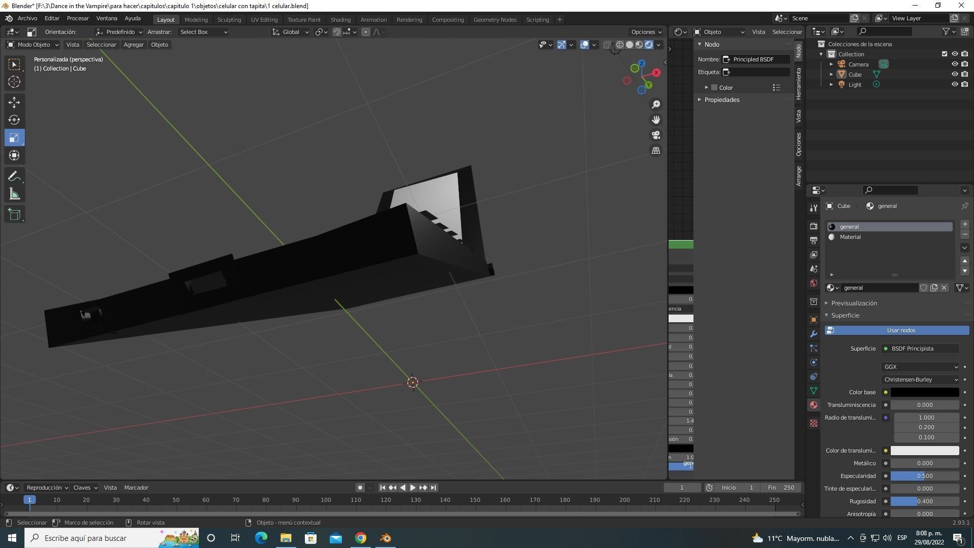Click the hand pan view icon
Image resolution: width=974 pixels, height=548 pixels.
pos(656,120)
